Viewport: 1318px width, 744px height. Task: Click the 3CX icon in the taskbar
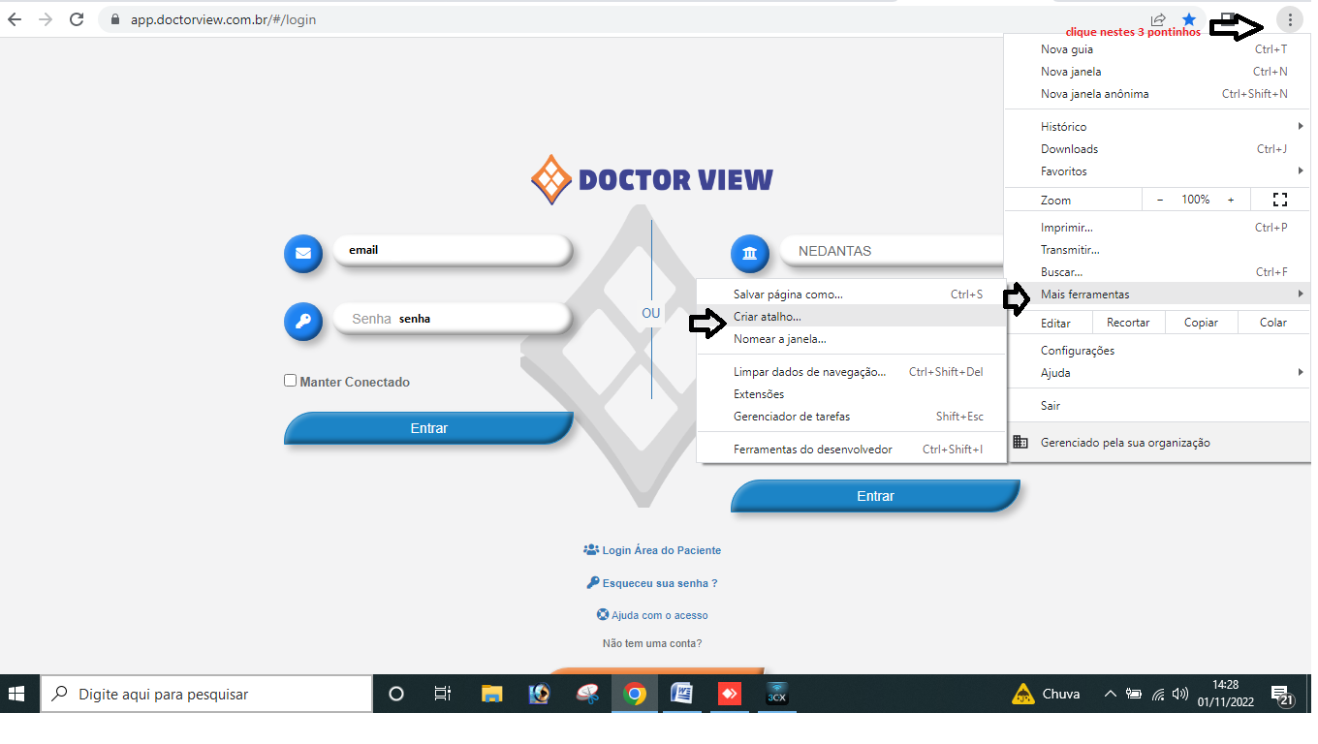[x=776, y=694]
